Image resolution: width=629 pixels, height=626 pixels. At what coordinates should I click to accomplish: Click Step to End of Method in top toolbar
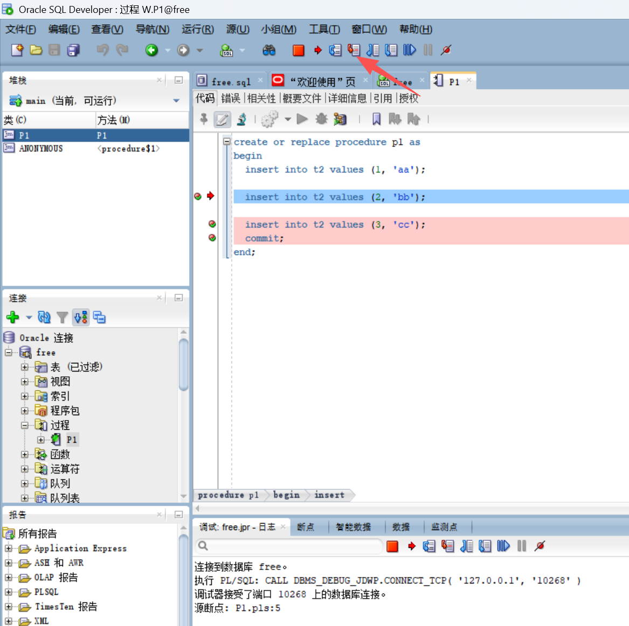(391, 50)
